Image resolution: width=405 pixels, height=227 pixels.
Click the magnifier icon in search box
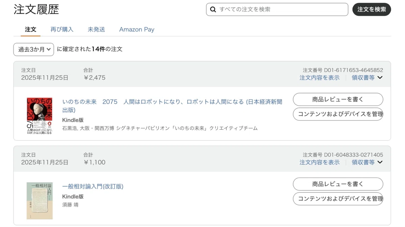coord(213,9)
